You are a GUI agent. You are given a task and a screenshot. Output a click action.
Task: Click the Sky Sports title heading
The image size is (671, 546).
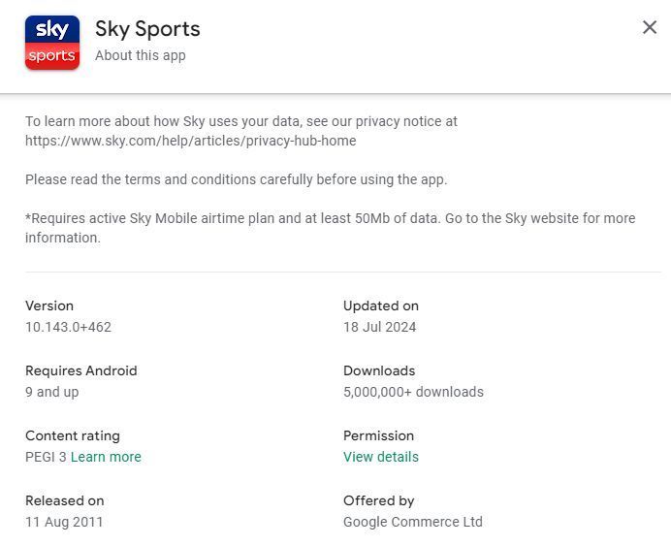click(x=147, y=29)
